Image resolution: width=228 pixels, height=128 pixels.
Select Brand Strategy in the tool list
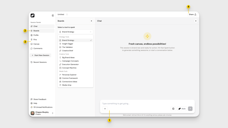[x=76, y=40]
